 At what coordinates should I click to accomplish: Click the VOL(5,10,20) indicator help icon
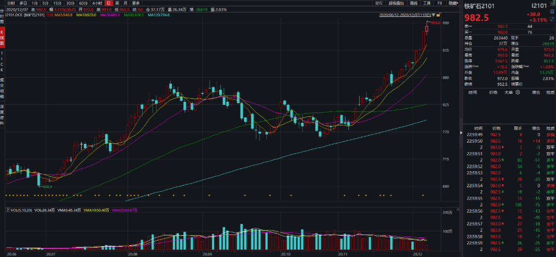pyautogui.click(x=8, y=210)
